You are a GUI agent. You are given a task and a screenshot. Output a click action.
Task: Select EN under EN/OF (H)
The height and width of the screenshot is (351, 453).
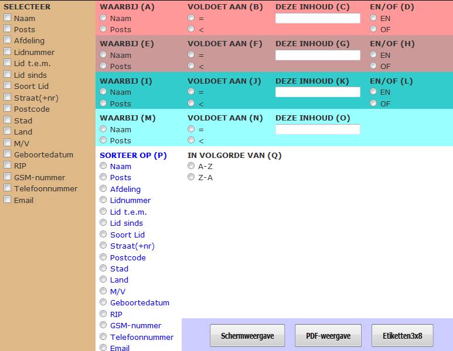[373, 55]
